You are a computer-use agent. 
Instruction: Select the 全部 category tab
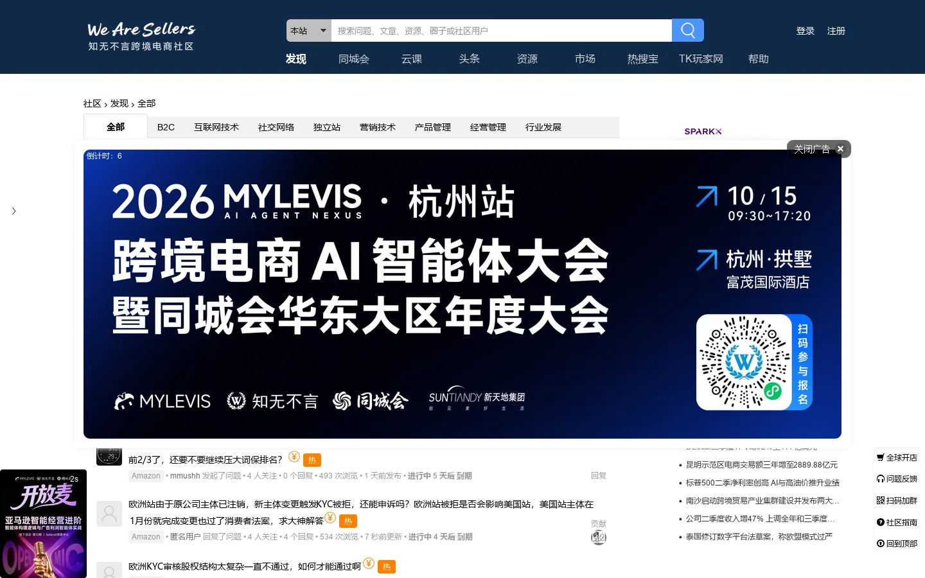[x=116, y=127]
